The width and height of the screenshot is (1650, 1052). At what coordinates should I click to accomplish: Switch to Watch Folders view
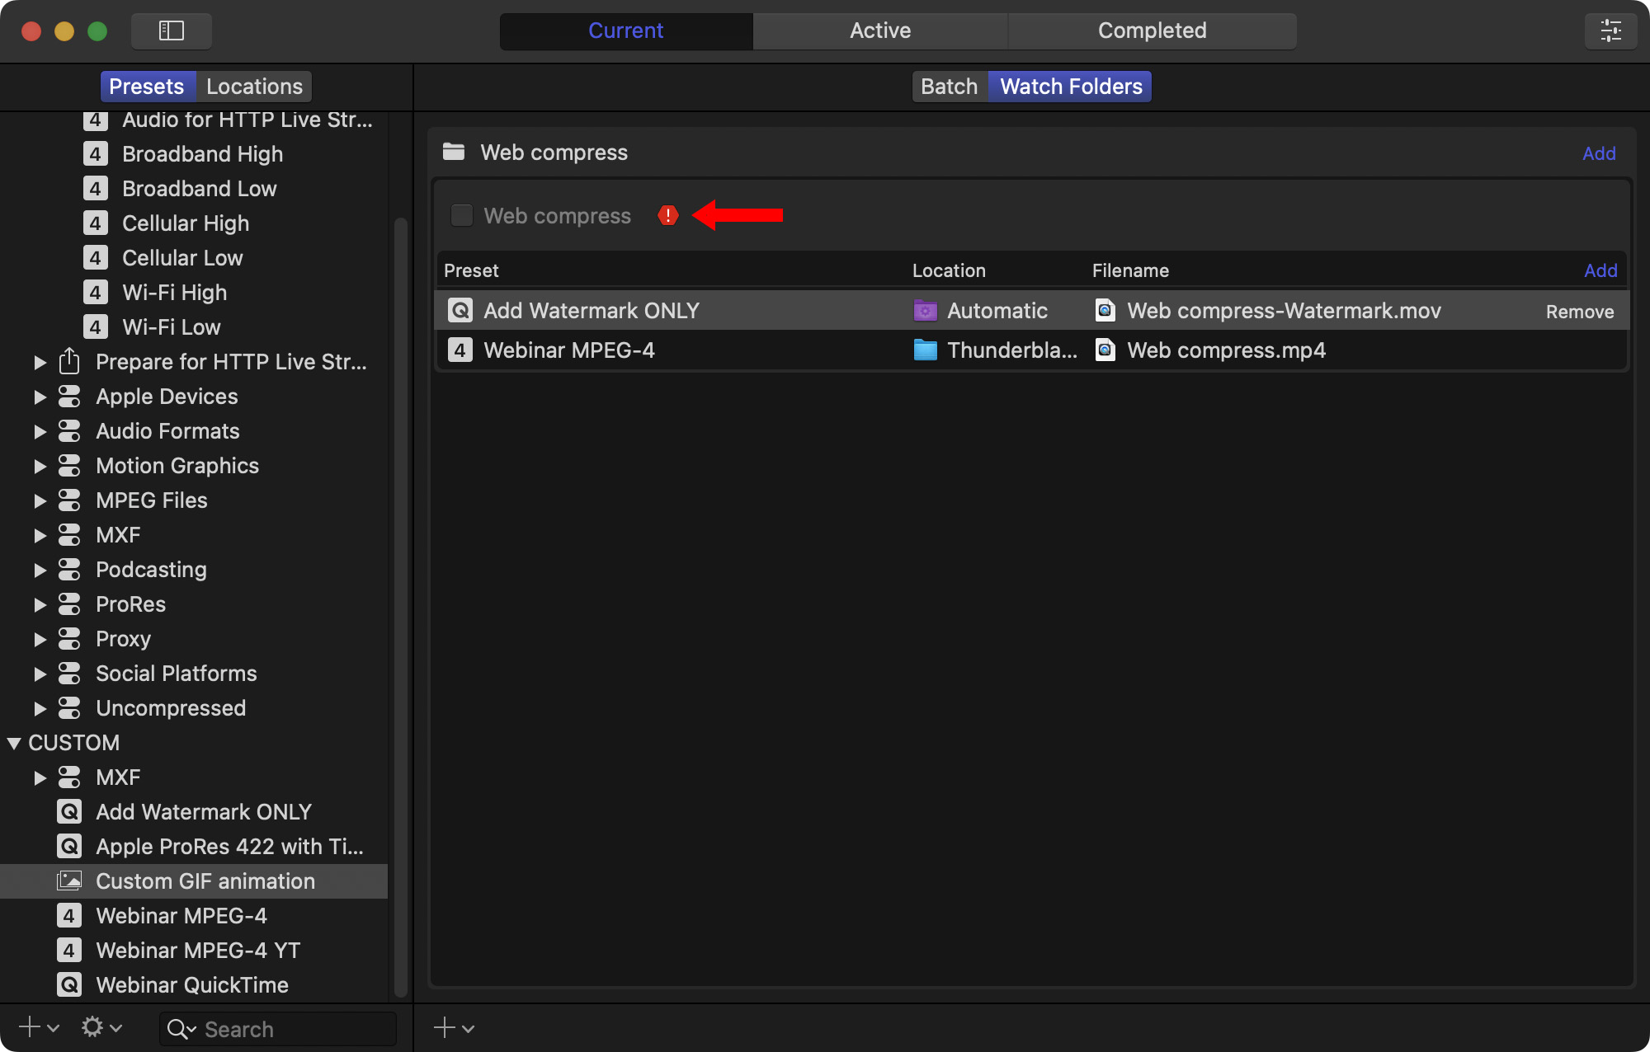1070,87
